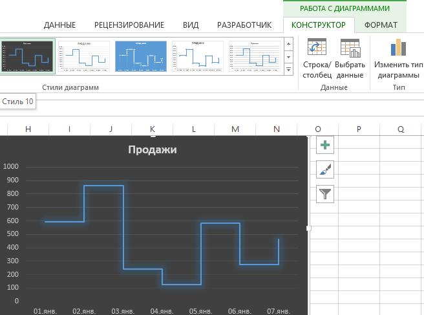Switch to the ДАННЫЕ tab
Screen dimensions: 424x315
[x=59, y=25]
